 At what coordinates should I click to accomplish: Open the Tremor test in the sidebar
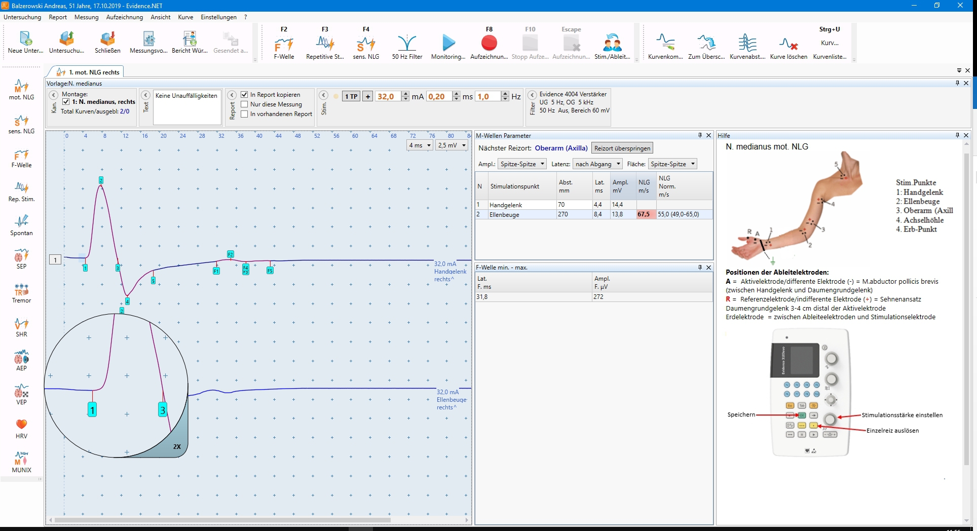pos(21,293)
